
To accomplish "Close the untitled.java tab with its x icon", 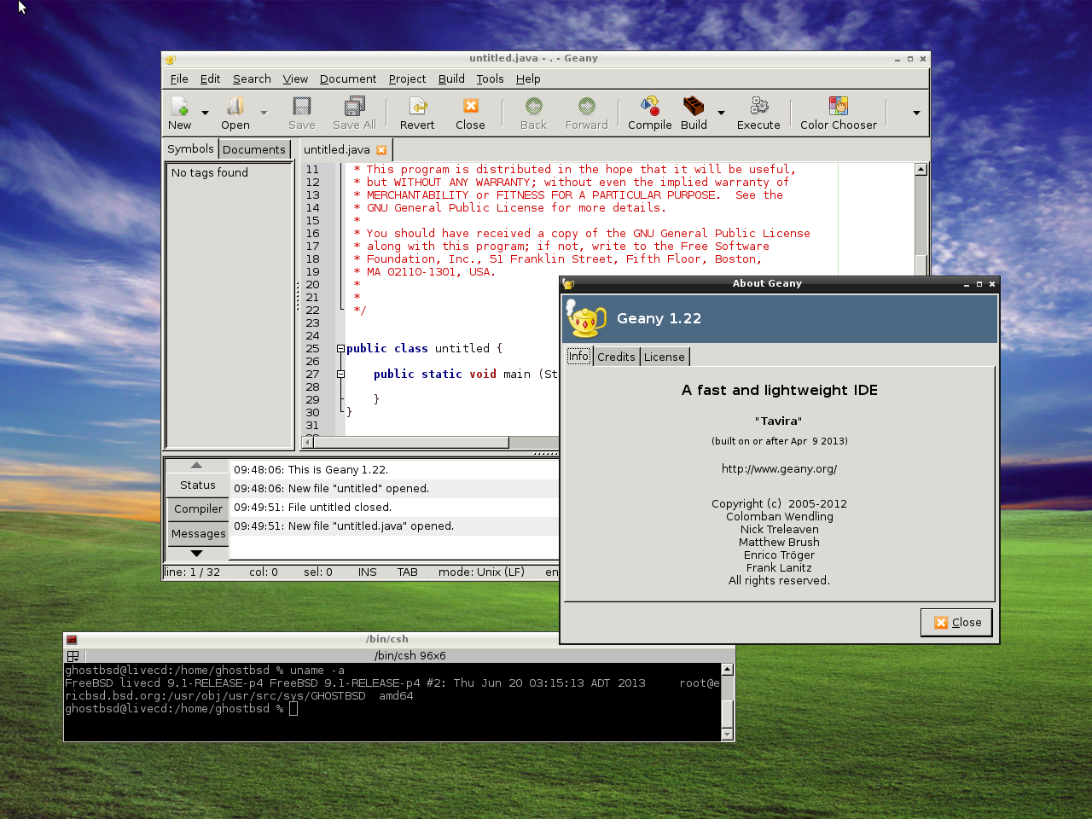I will (381, 150).
